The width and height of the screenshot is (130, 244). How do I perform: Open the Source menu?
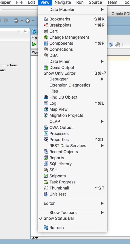pos(95,2)
